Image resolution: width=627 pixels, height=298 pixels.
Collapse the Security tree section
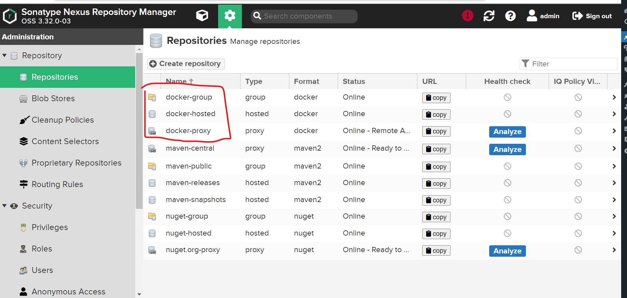pyautogui.click(x=5, y=206)
